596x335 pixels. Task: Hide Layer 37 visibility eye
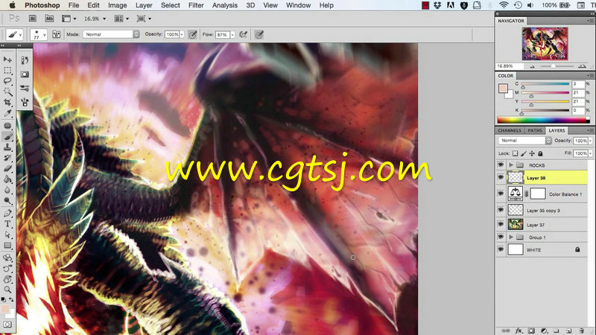[501, 225]
